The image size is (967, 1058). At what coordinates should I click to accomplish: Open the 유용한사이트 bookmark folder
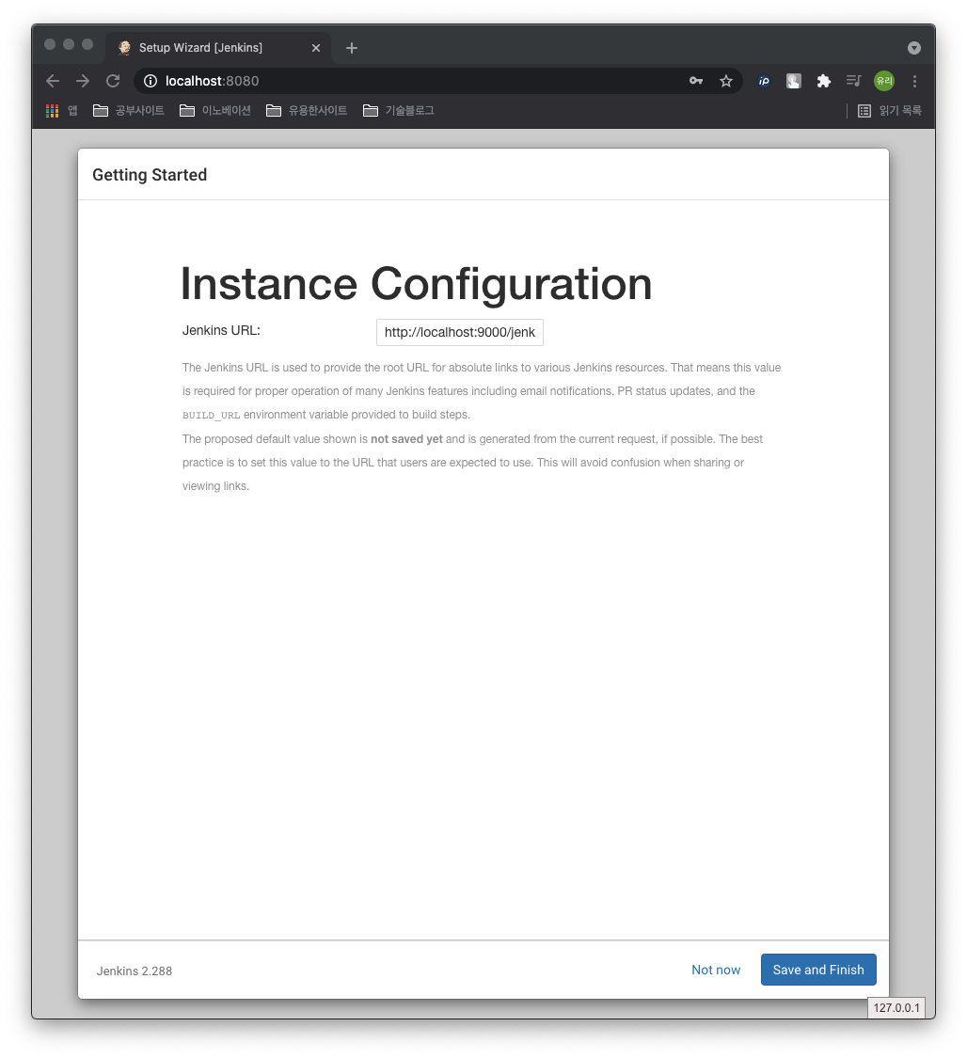point(307,111)
